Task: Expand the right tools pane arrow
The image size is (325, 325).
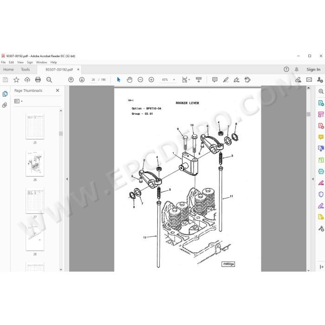Action: click(321, 267)
